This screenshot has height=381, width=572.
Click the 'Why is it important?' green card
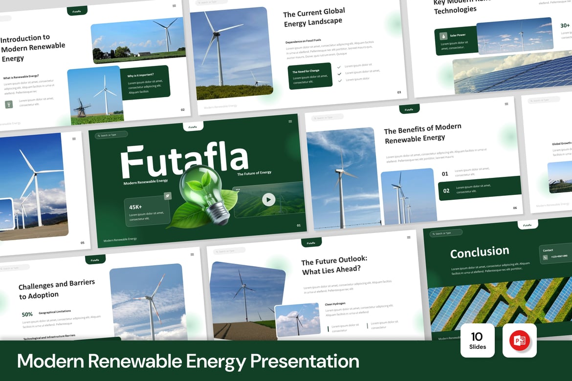tap(145, 83)
